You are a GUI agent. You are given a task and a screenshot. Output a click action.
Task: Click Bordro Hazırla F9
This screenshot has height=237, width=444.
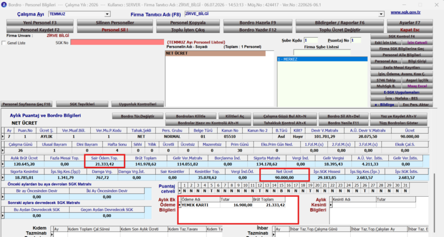(258, 23)
